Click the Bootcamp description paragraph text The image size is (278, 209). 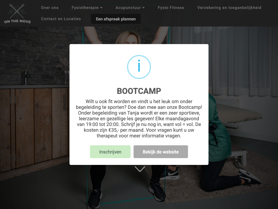(139, 119)
